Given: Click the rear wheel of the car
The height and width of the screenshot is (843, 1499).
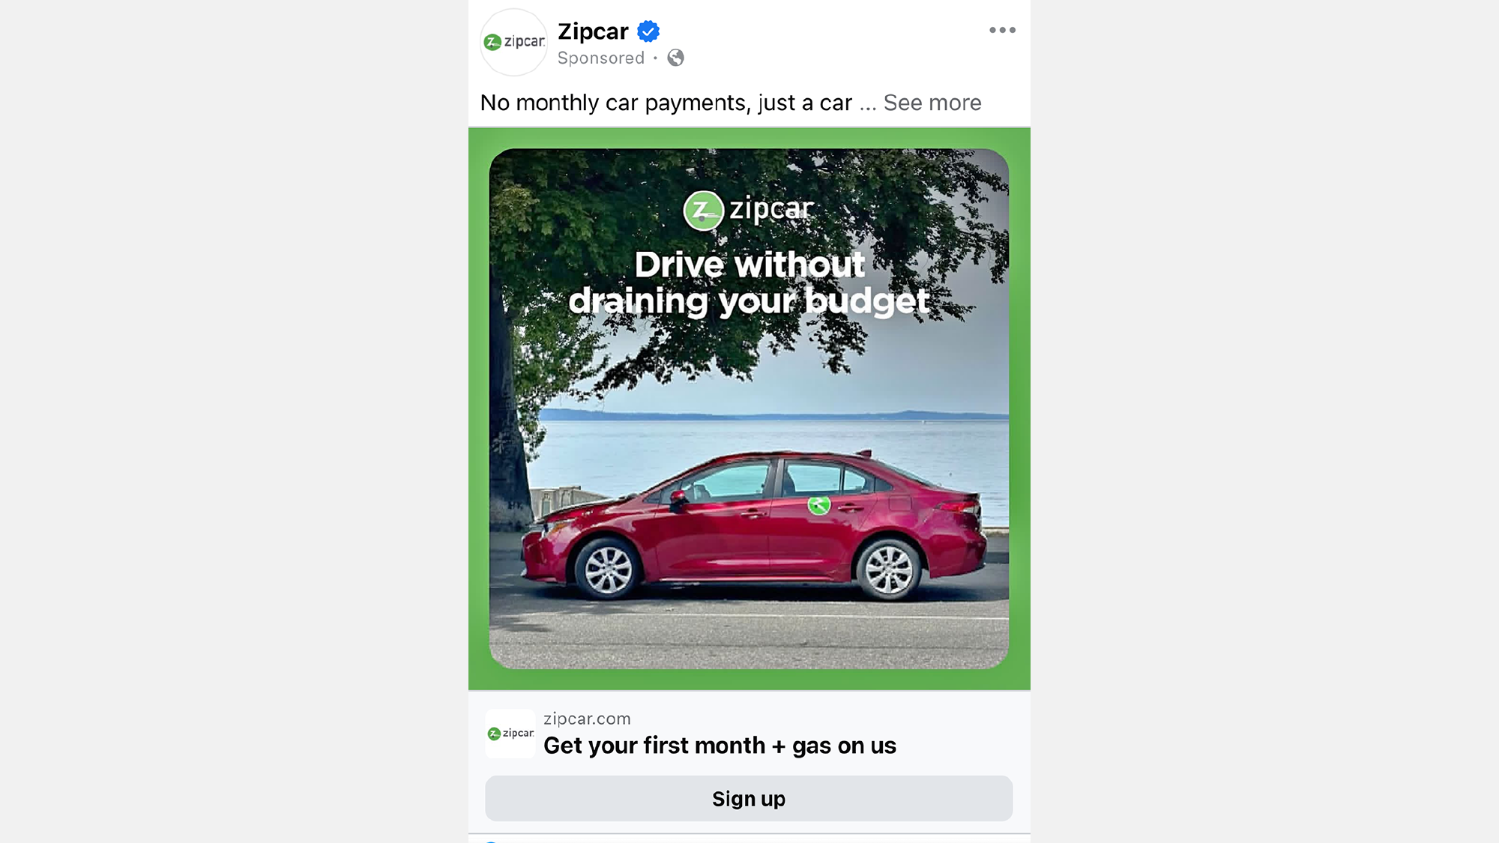Looking at the screenshot, I should (x=888, y=569).
